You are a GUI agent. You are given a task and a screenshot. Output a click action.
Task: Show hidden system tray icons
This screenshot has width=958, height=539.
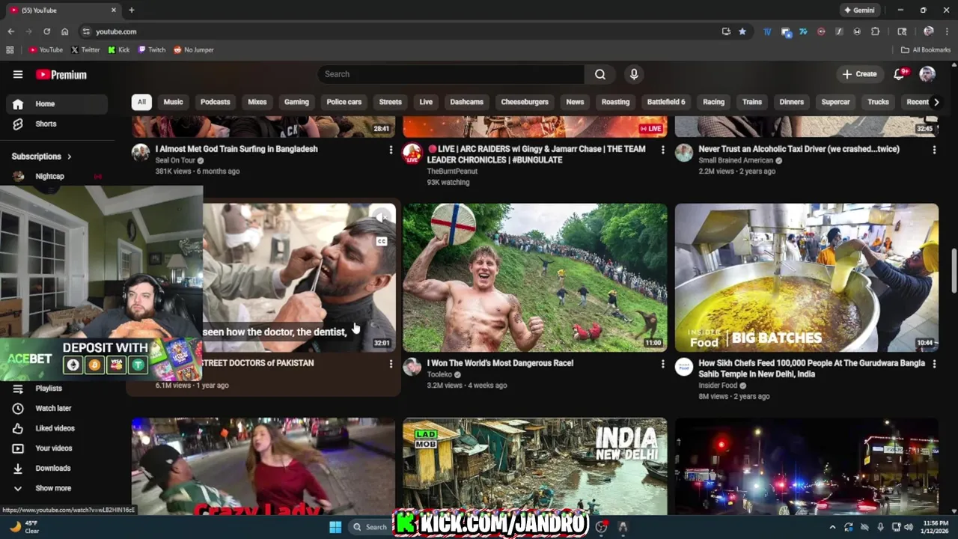pyautogui.click(x=832, y=527)
